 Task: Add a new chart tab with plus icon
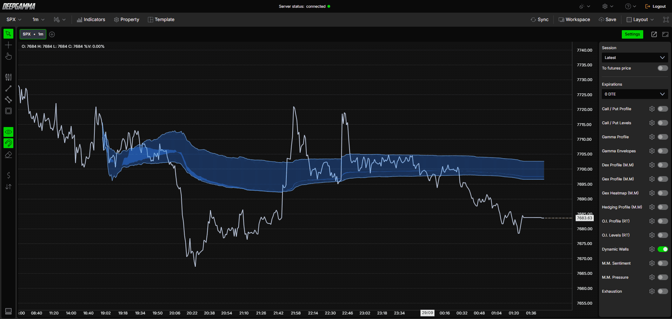(x=52, y=34)
